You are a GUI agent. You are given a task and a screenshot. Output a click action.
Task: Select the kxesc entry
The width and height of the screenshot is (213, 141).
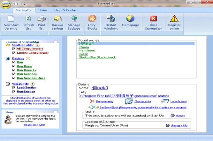coord(83,54)
